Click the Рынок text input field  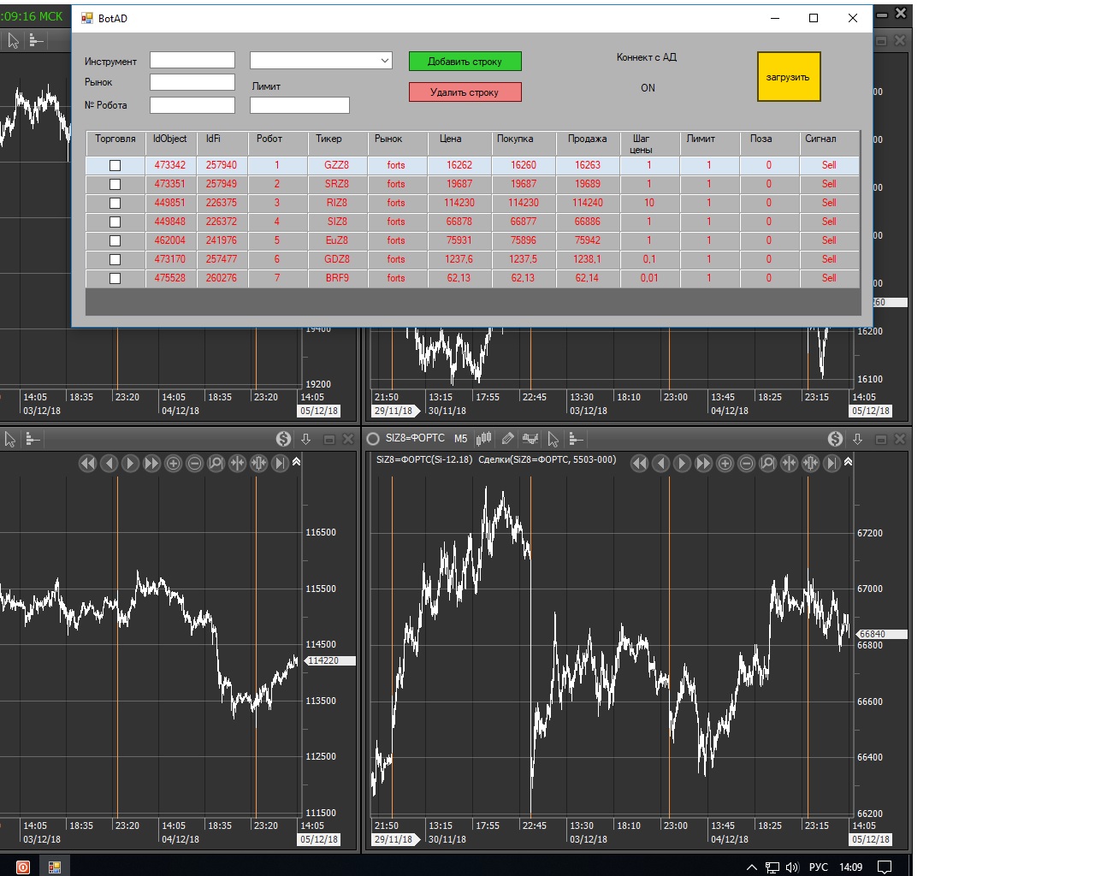(192, 82)
